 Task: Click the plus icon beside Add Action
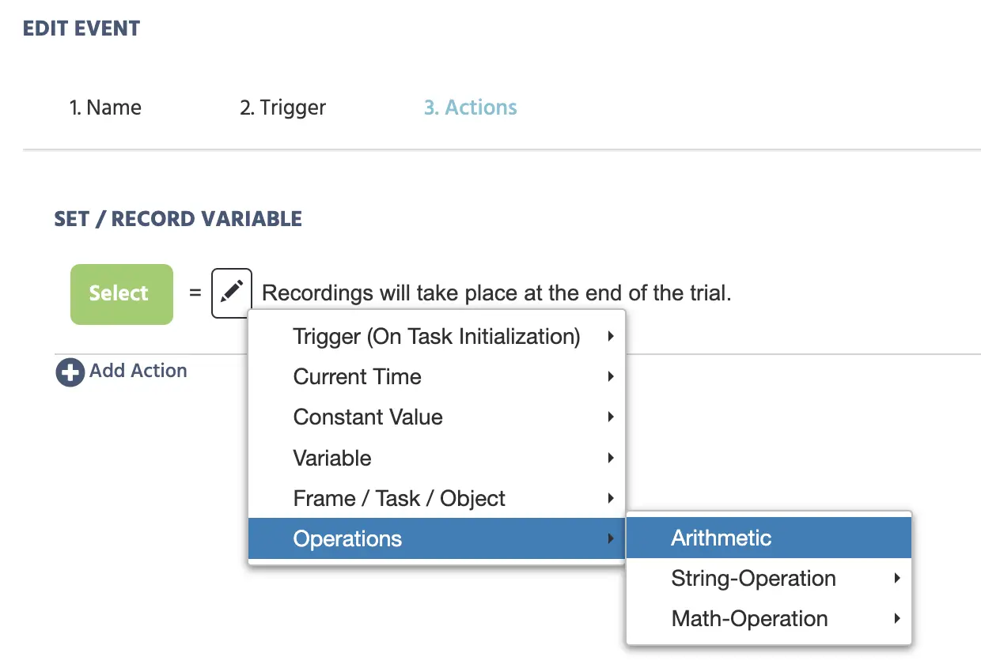pos(70,372)
